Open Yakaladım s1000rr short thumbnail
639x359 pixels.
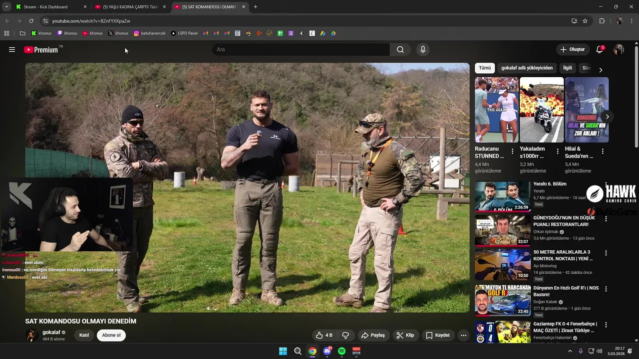click(542, 110)
